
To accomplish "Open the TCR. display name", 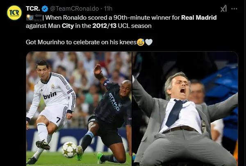I will click(x=33, y=9).
